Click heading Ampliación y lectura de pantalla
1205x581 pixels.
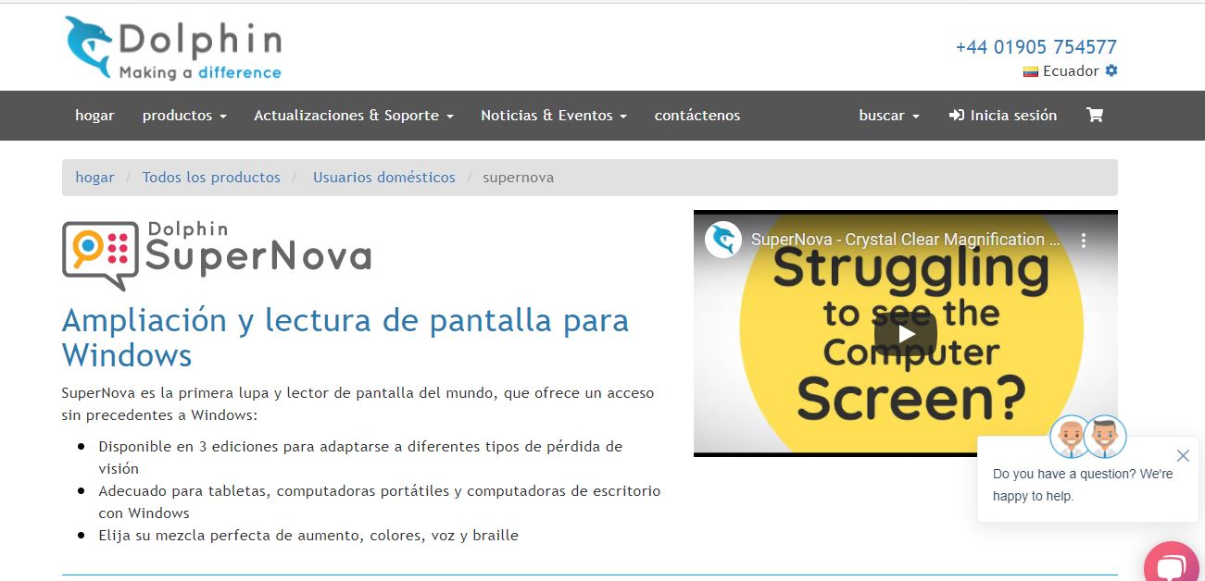click(x=345, y=338)
